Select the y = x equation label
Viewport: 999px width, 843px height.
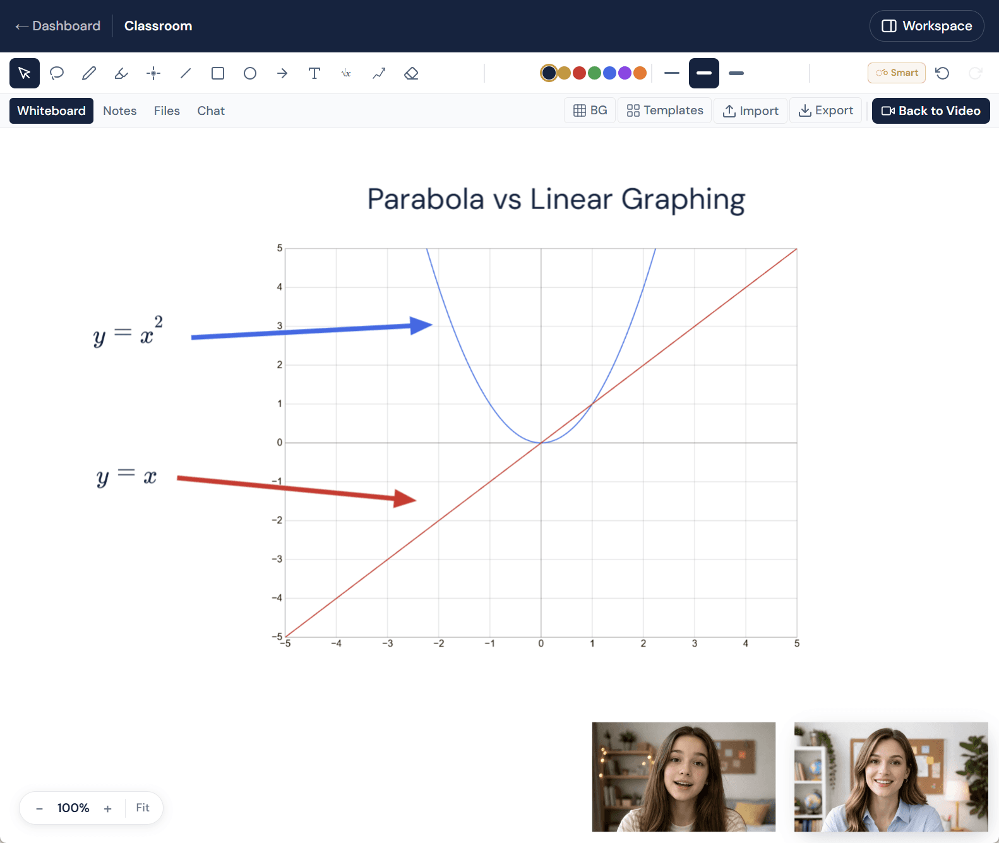click(x=126, y=476)
